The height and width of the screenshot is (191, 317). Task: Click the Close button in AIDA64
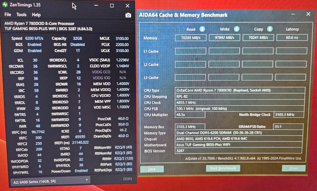point(293,168)
